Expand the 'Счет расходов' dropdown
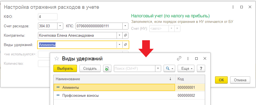256x105 pixels. (x=60, y=26)
